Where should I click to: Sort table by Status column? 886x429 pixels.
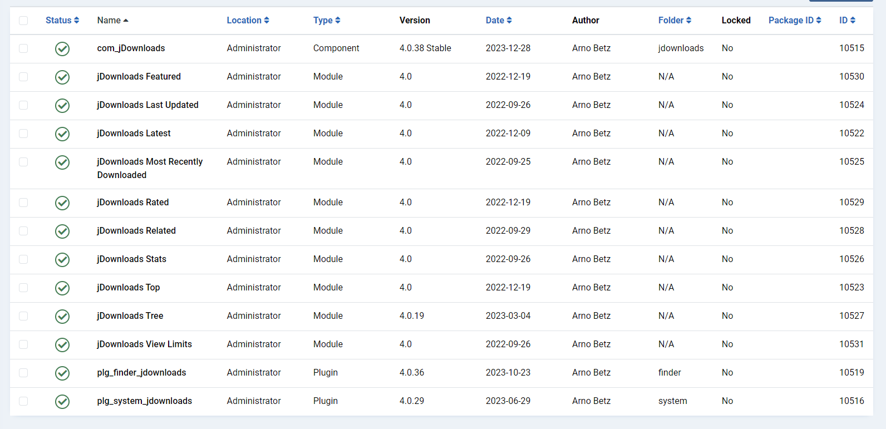tap(62, 21)
